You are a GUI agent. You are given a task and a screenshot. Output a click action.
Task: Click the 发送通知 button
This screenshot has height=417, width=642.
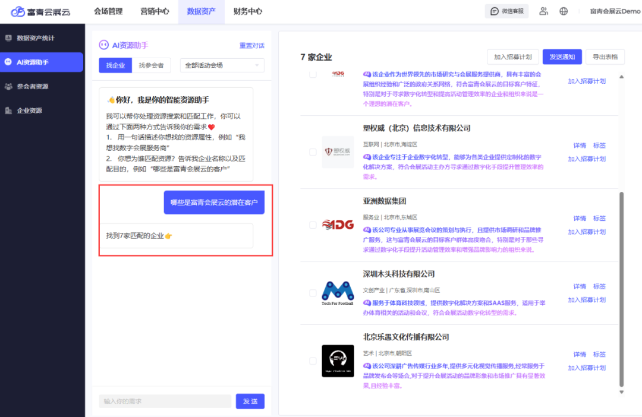pyautogui.click(x=562, y=57)
